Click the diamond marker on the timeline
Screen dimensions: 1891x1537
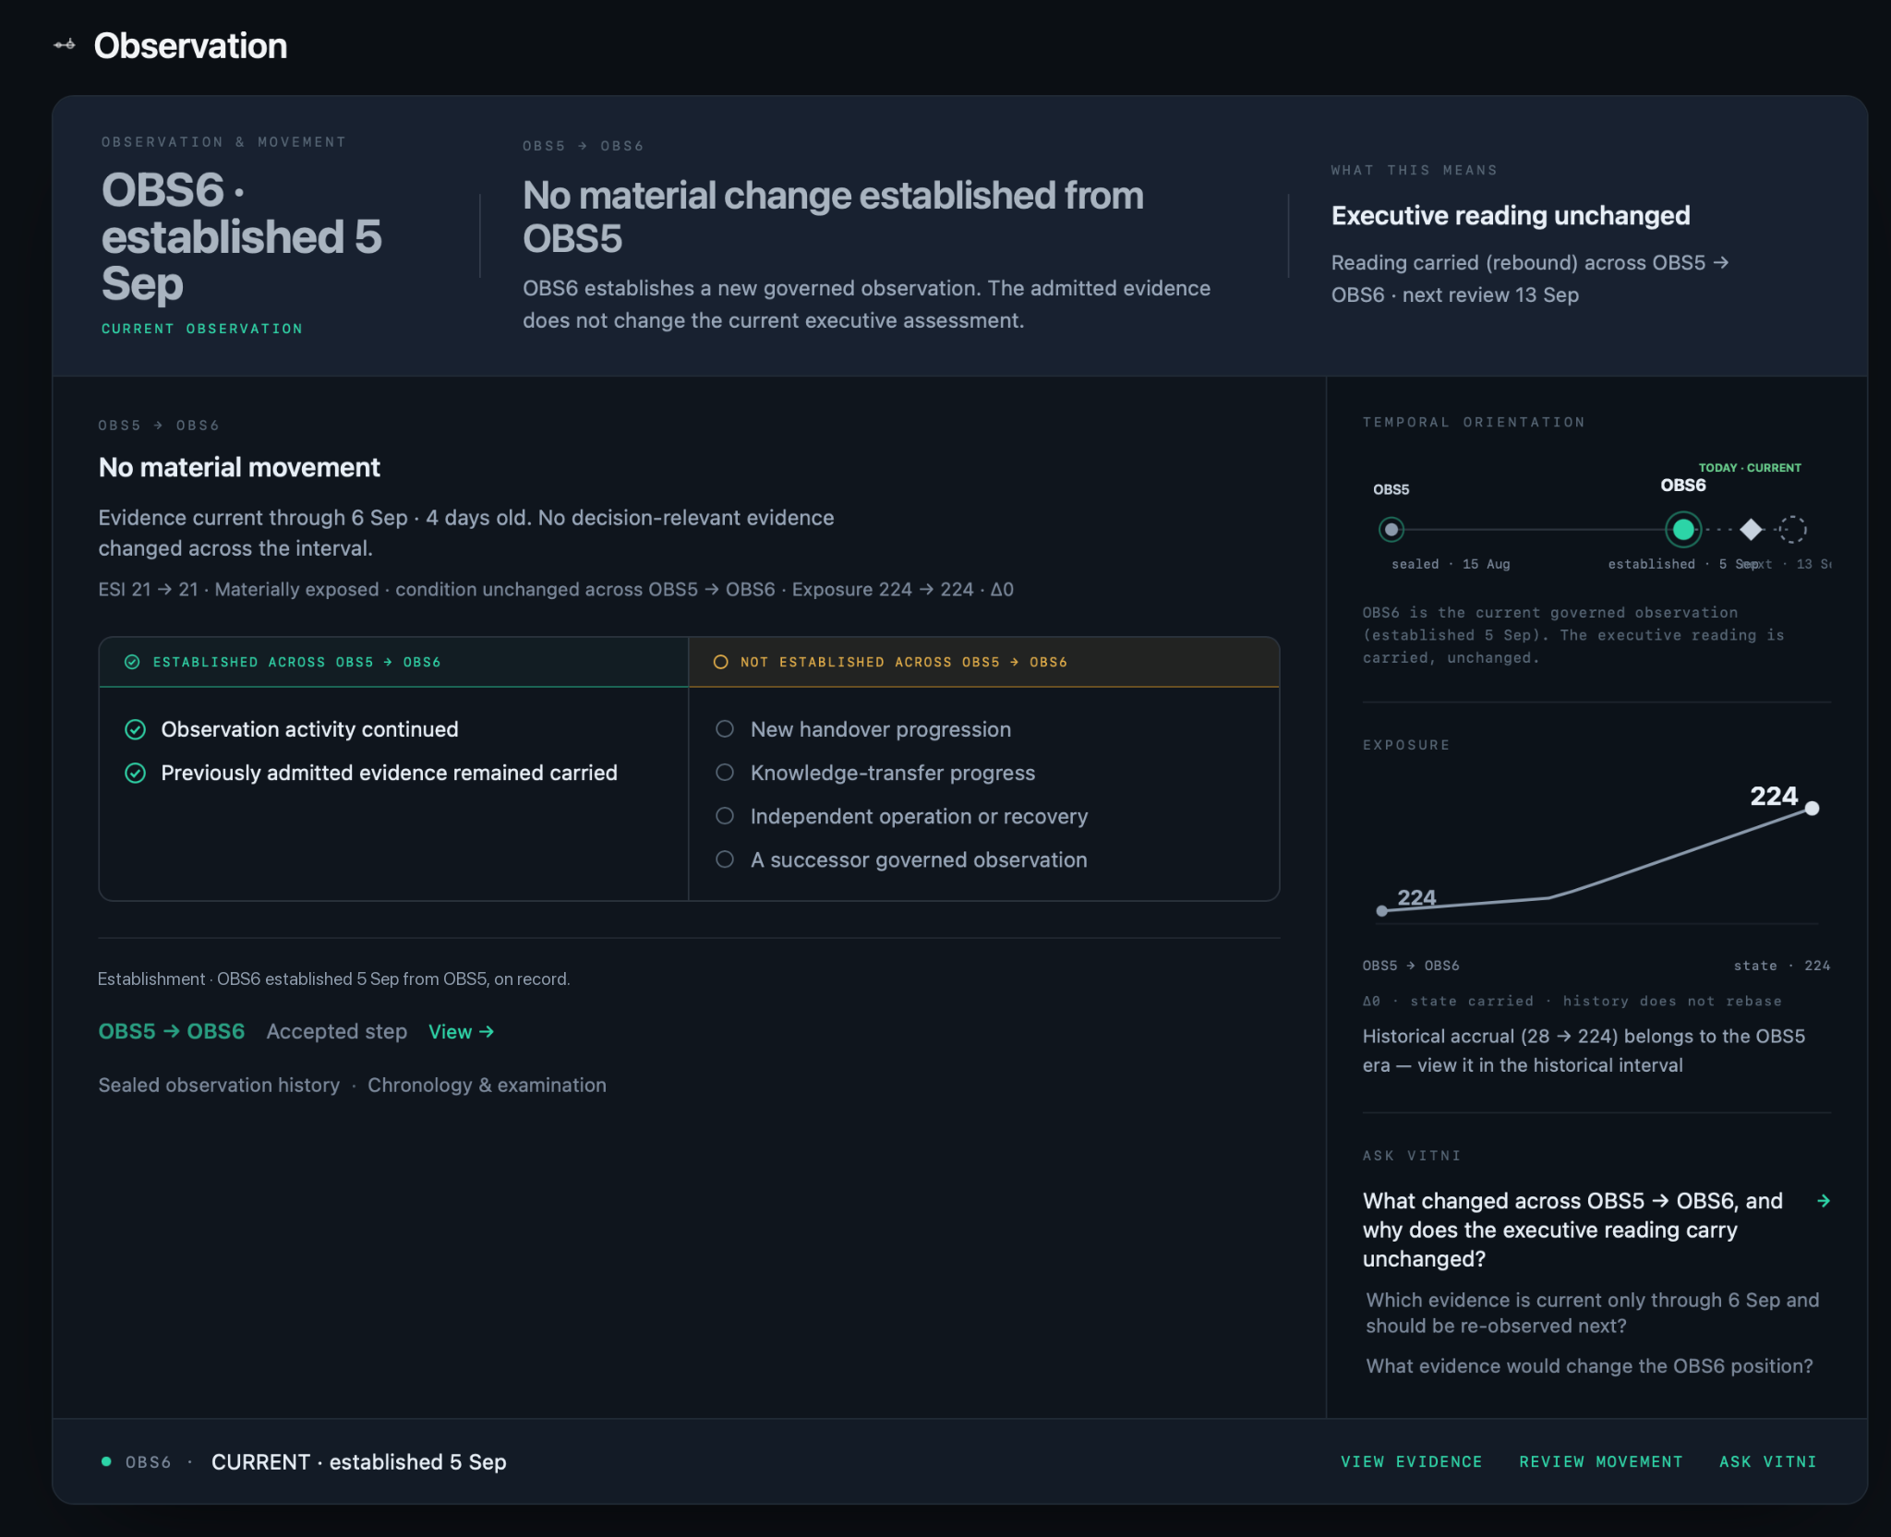tap(1751, 530)
